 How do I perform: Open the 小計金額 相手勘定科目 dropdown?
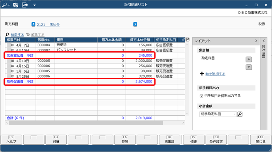[218, 114]
